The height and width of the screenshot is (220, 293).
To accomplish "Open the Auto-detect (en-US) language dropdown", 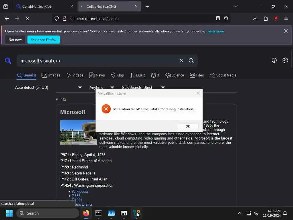I will [x=48, y=88].
